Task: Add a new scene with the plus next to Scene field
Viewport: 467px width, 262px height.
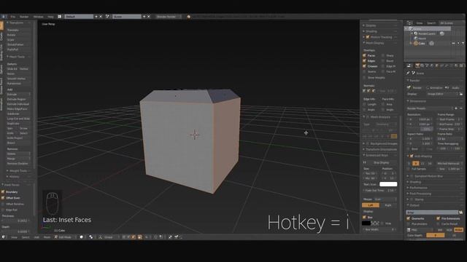Action: click(x=144, y=17)
